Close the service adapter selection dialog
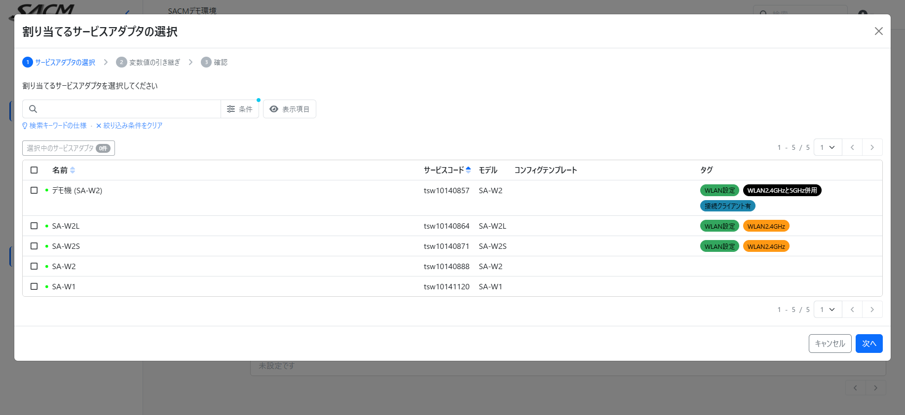Viewport: 905px width, 415px height. click(x=878, y=31)
